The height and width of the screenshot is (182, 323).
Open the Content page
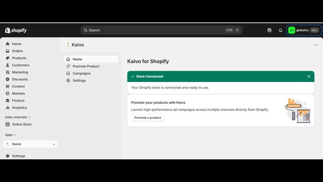(18, 86)
